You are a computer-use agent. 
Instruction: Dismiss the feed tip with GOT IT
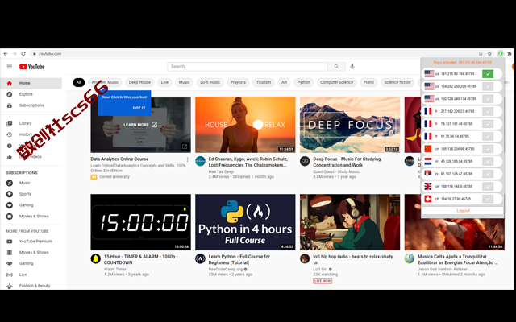point(139,108)
